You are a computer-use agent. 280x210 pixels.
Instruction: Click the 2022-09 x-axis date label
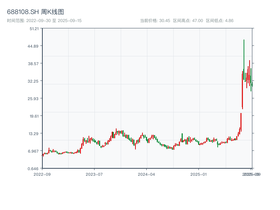pos(42,174)
